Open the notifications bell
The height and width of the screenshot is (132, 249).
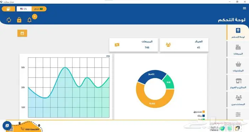30,20
